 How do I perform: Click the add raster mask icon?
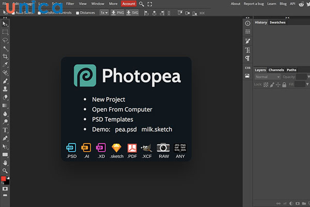[298, 203]
